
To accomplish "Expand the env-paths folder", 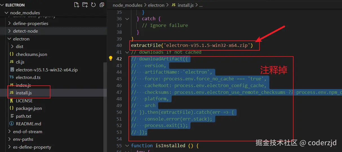I will click(10, 139).
